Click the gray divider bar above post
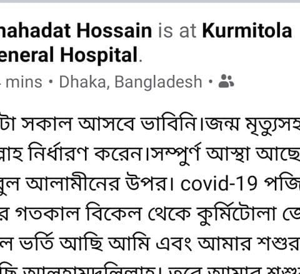The width and height of the screenshot is (300, 274). point(150,1)
